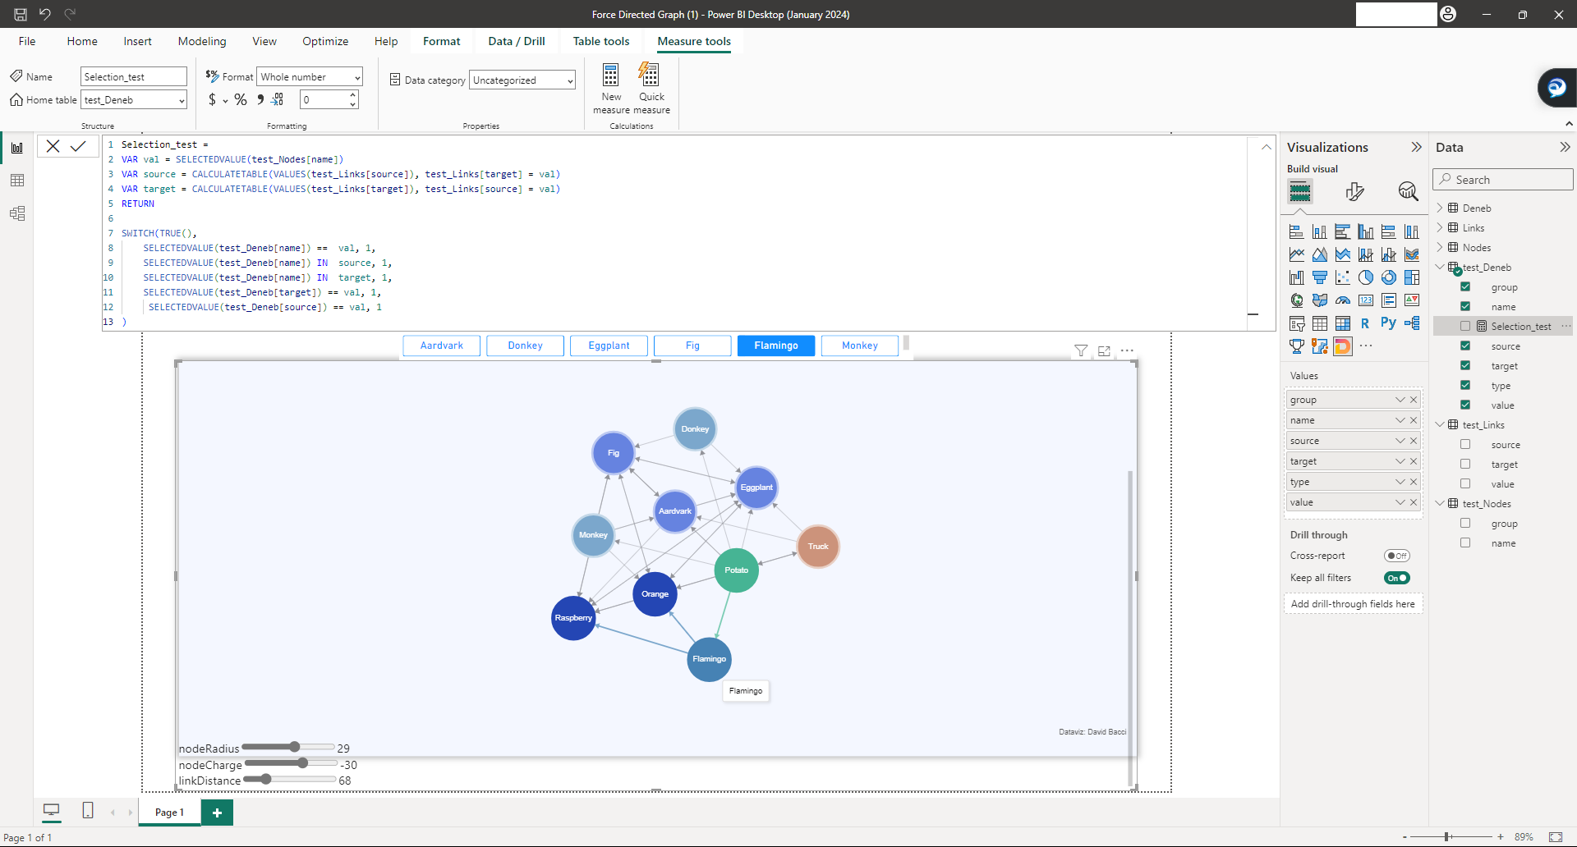Expand the test_Links table

pyautogui.click(x=1440, y=424)
